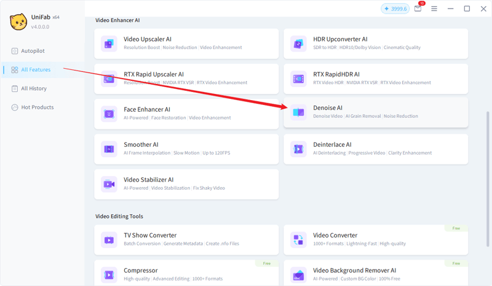
Task: Click the All History clipboard icon
Action: click(x=15, y=88)
